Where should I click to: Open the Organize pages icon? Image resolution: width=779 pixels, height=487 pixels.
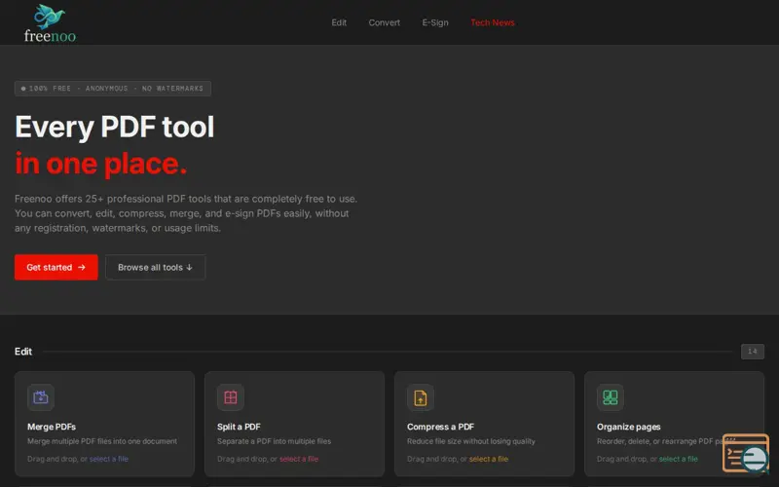click(x=611, y=397)
